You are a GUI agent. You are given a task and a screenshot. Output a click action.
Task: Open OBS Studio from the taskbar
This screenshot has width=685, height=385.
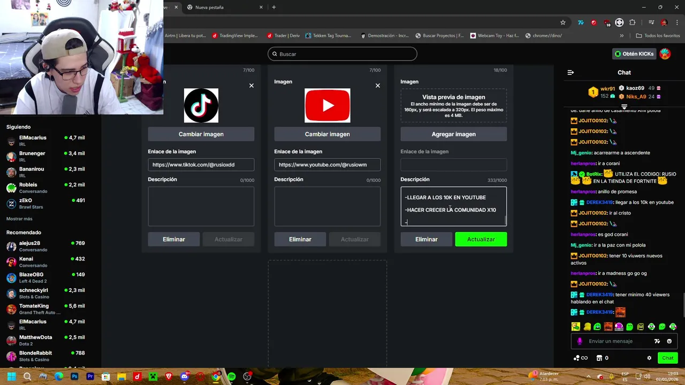coord(247,377)
